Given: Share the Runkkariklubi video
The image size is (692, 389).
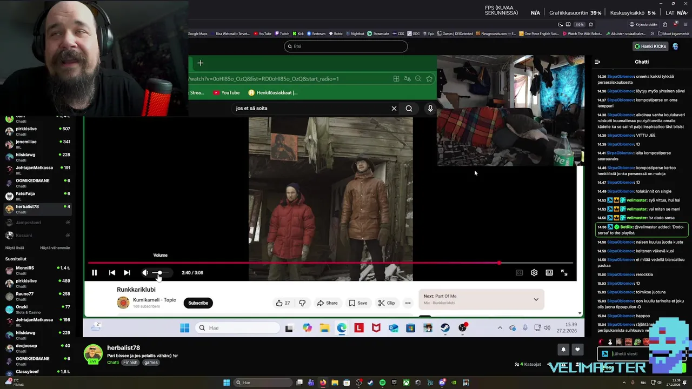Looking at the screenshot, I should pos(328,303).
